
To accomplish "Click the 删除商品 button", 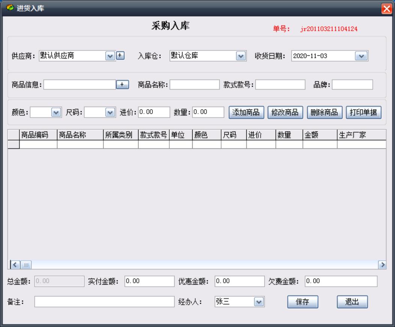I will click(x=325, y=112).
